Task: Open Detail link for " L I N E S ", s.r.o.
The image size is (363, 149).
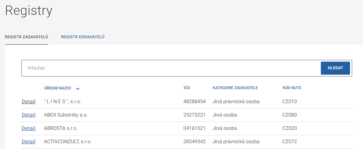Action: 28,102
